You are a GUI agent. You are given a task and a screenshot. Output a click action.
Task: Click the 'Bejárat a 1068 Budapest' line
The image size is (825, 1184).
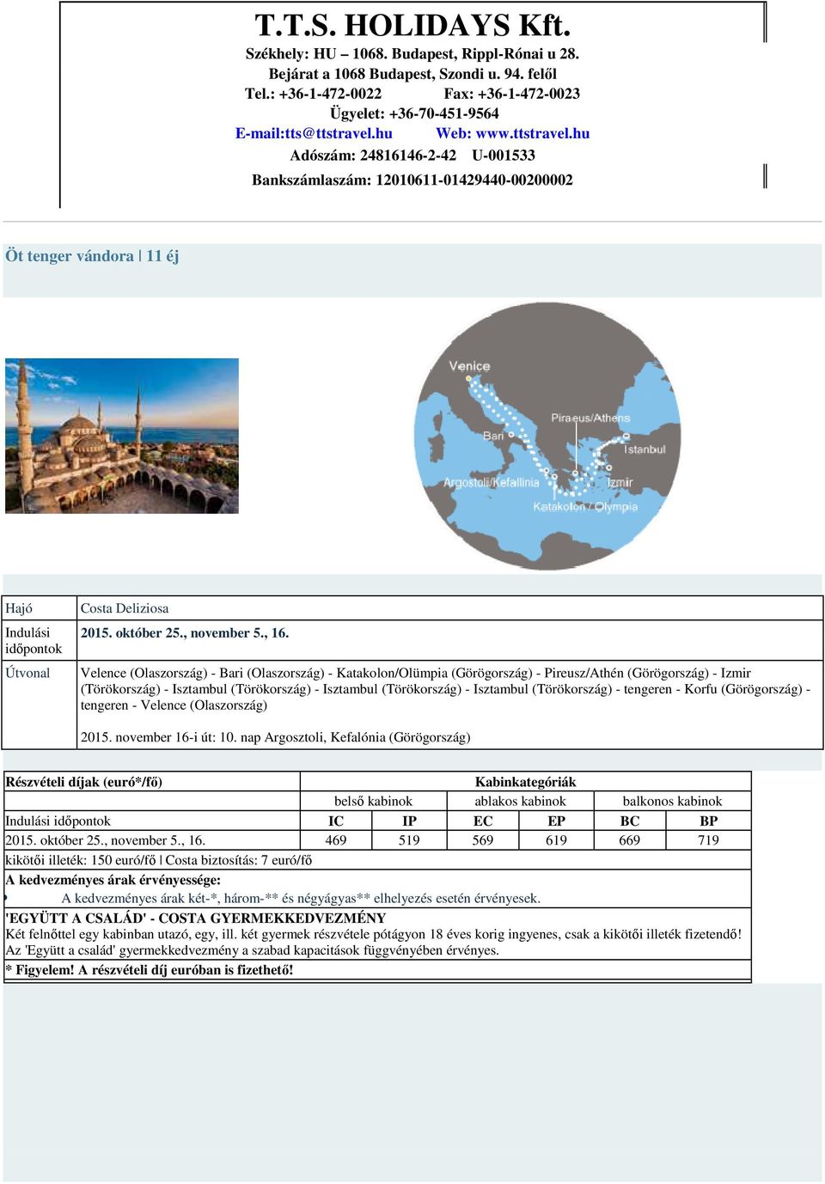point(412,74)
